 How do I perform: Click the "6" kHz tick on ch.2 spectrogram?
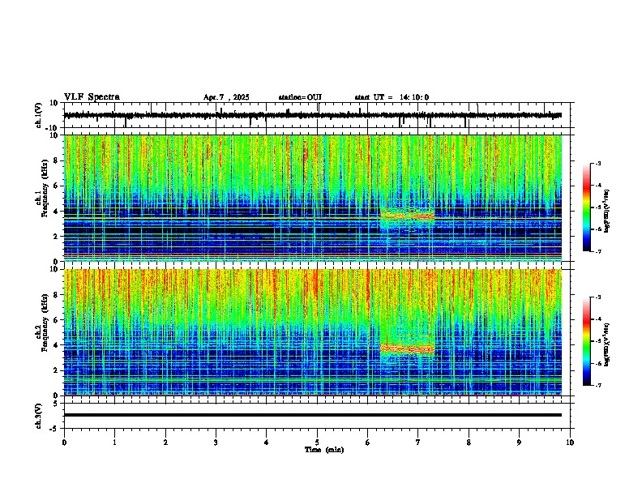[x=57, y=320]
